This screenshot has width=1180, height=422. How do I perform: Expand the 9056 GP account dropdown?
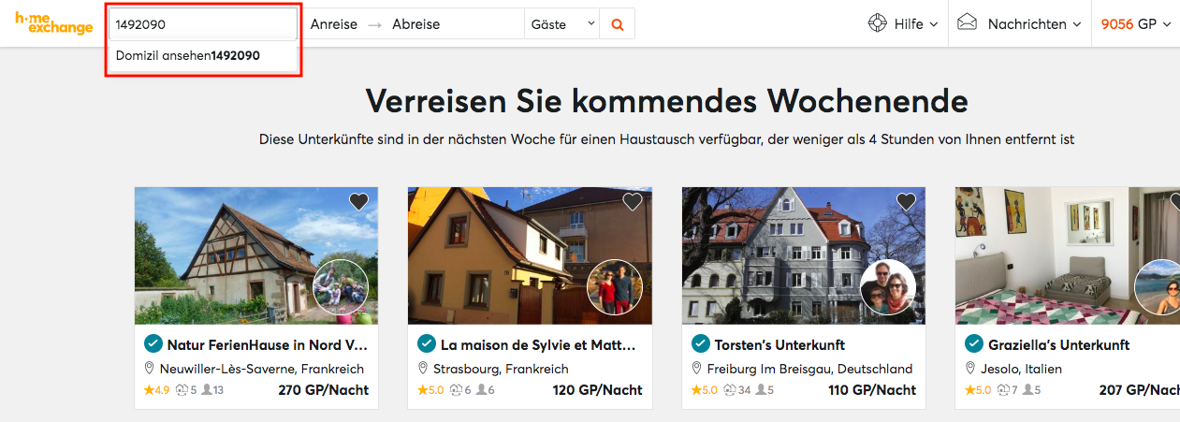coord(1135,24)
